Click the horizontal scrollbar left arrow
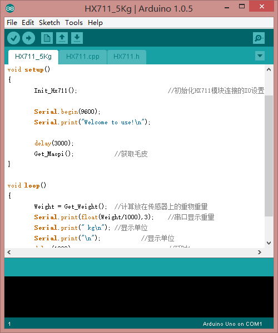Image resolution: width=278 pixels, height=333 pixels. 9,253
